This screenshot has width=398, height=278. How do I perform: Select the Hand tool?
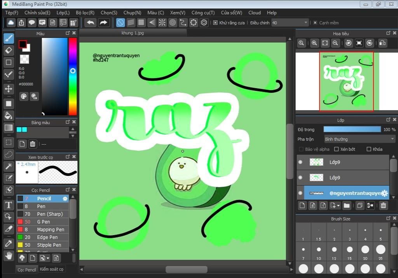[9, 256]
